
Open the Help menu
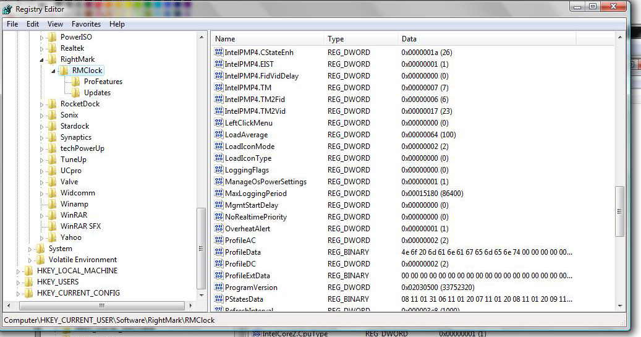pyautogui.click(x=117, y=24)
